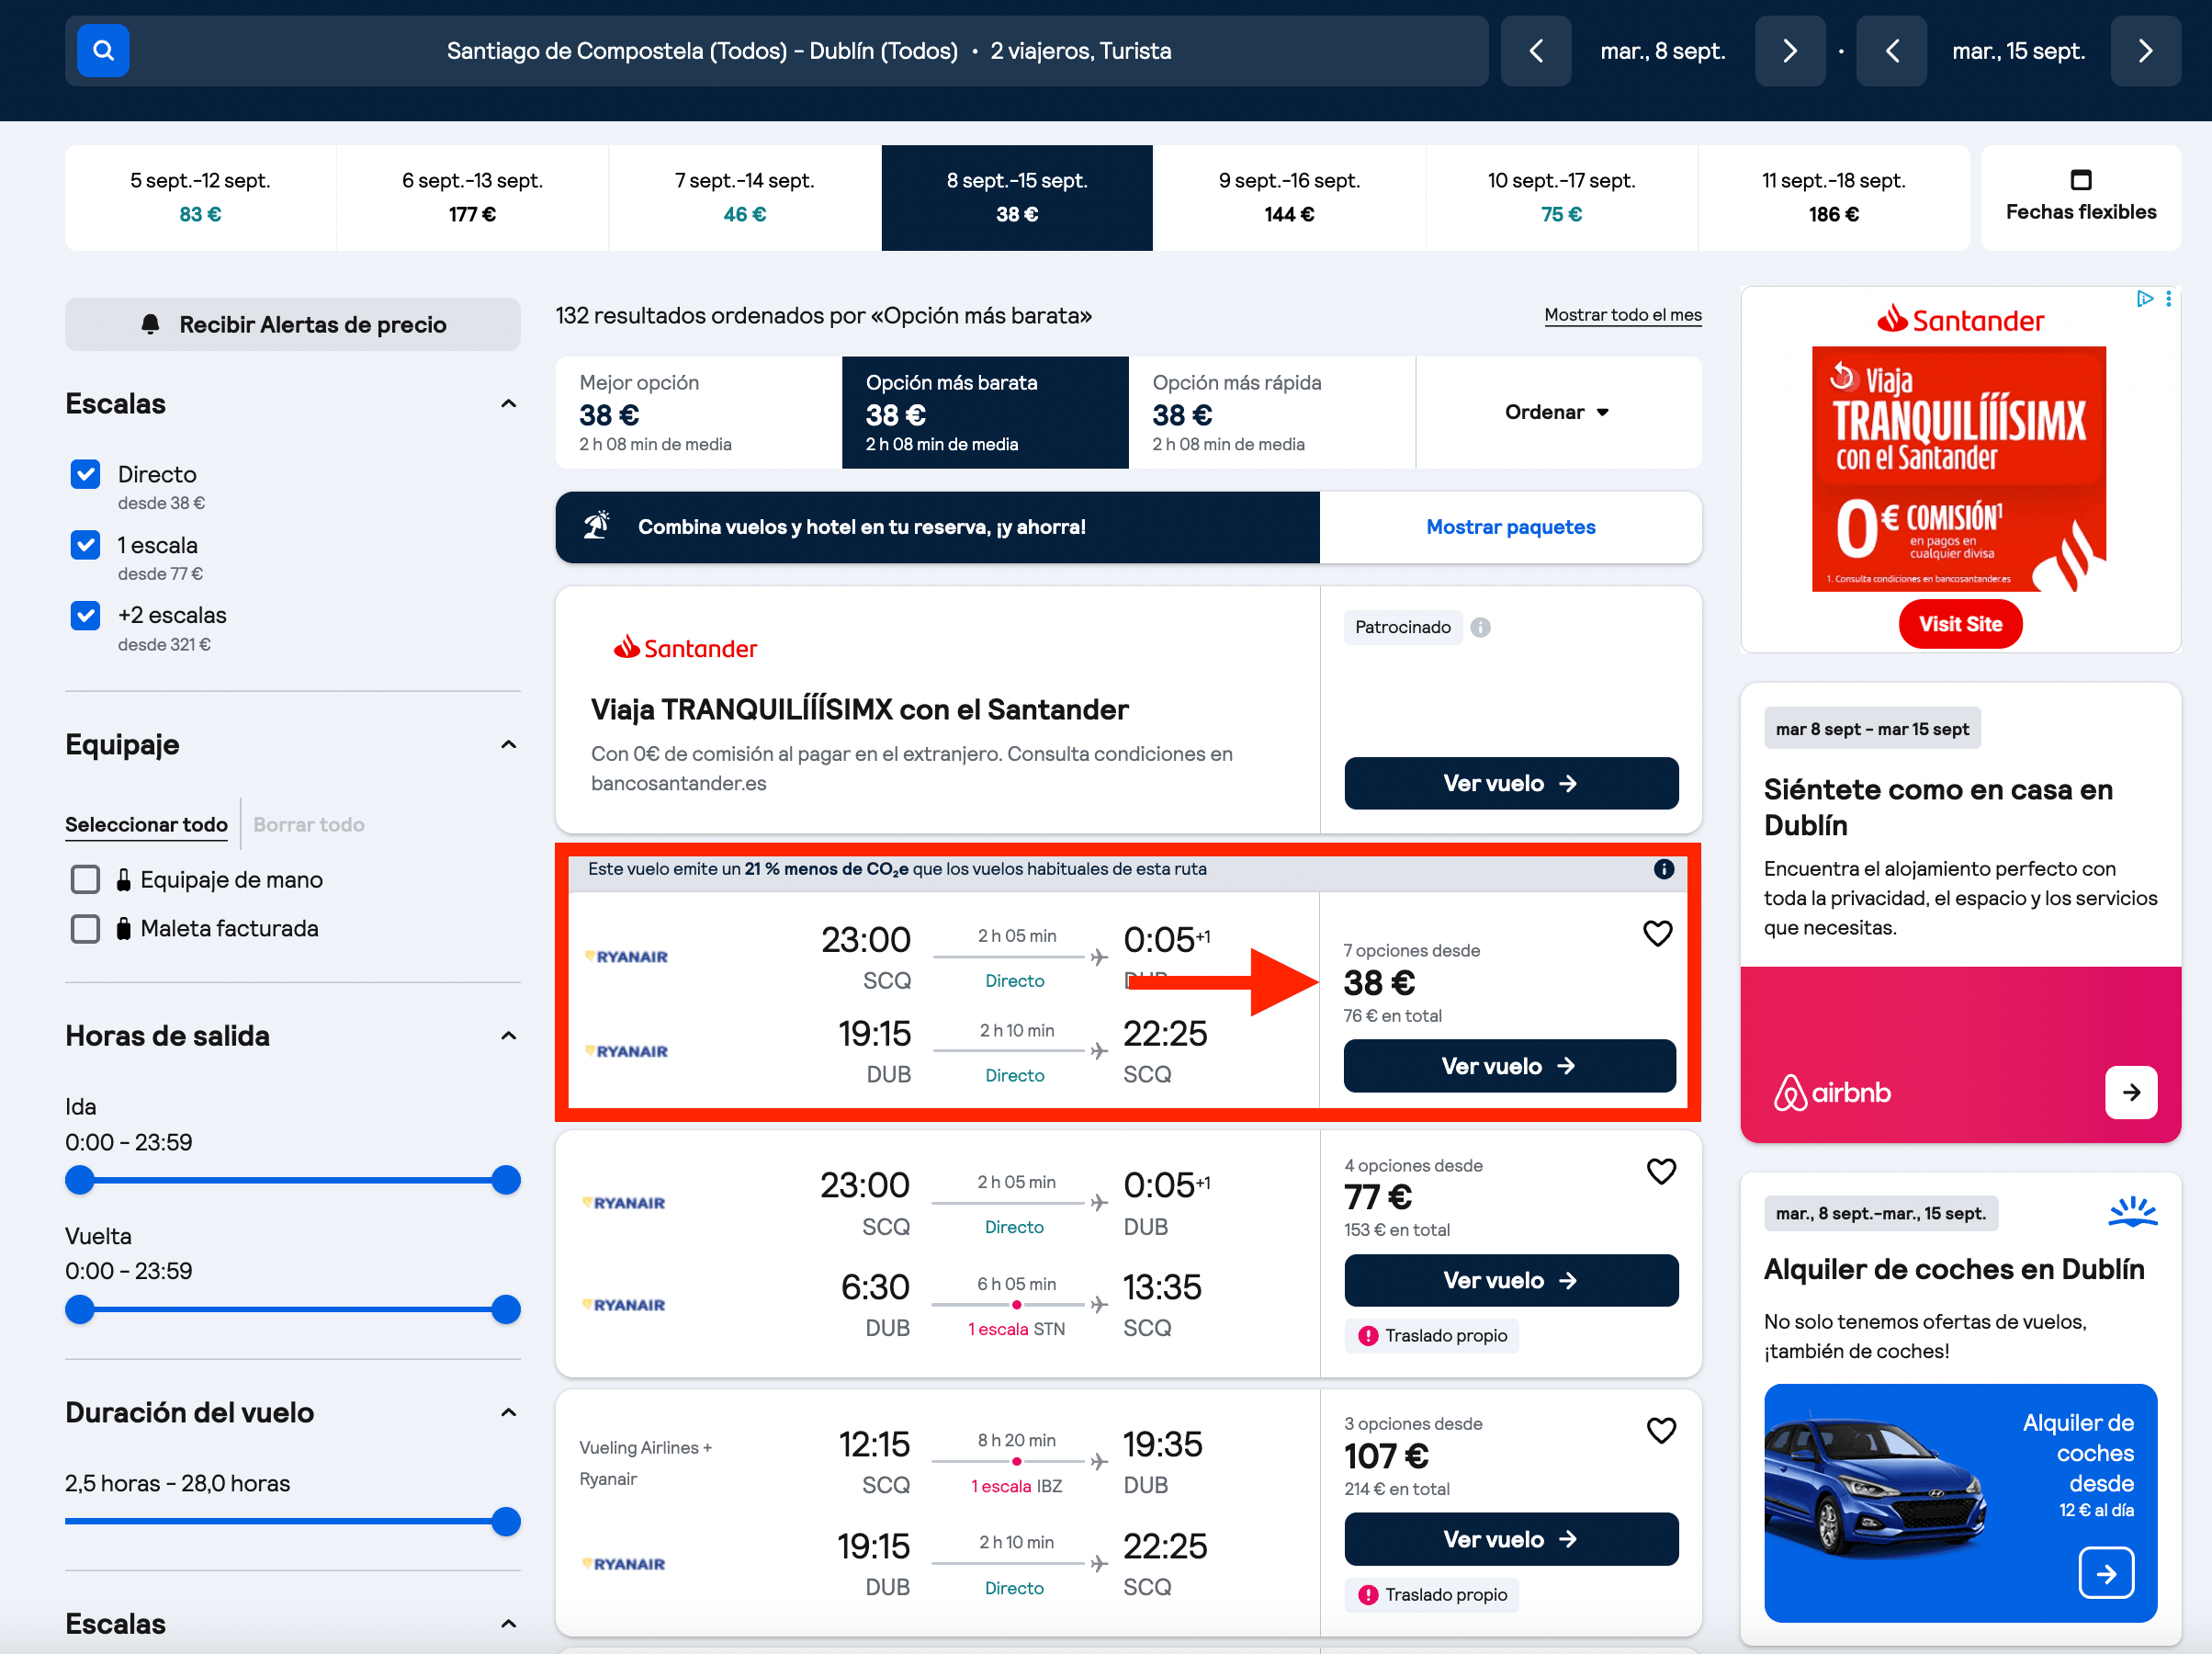Click the Airbnb arrow button
This screenshot has width=2212, height=1654.
coord(2131,1093)
